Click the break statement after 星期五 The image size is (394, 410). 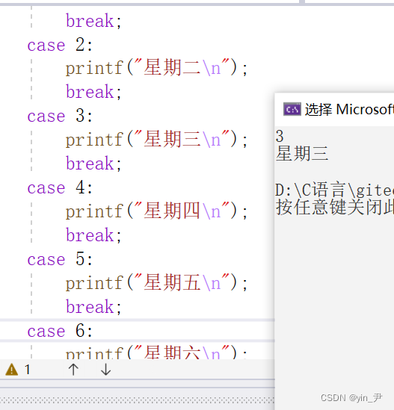point(93,307)
